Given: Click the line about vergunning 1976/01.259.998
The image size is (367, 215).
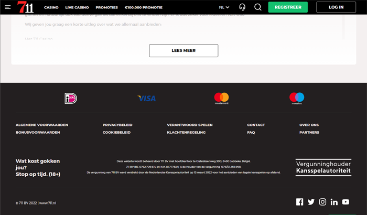Looking at the screenshot, I should click(x=183, y=167).
